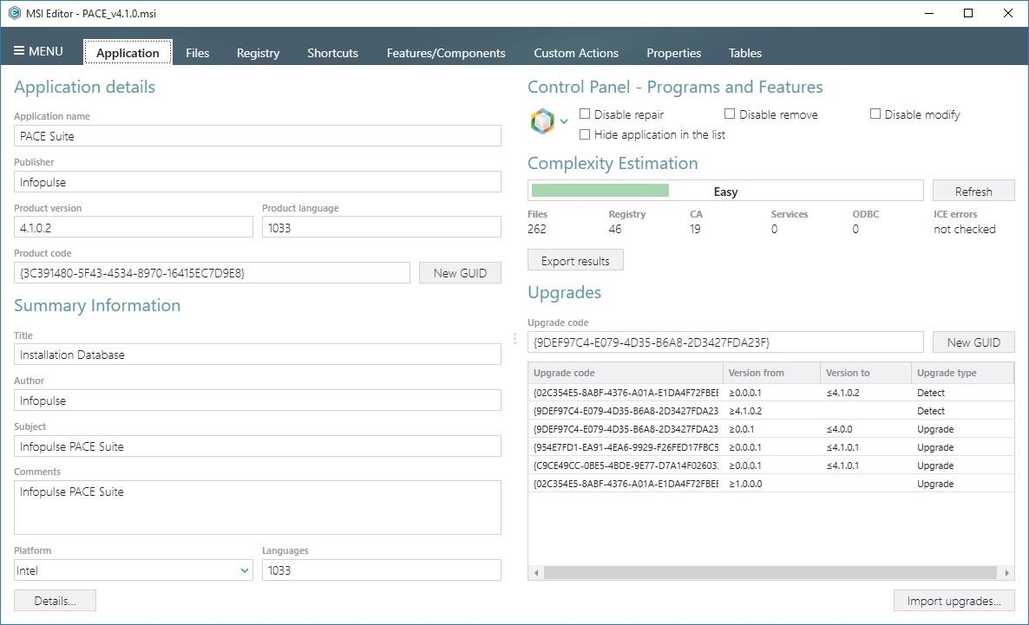Viewport: 1029px width, 625px height.
Task: Check the Disable modify option
Action: [x=875, y=114]
